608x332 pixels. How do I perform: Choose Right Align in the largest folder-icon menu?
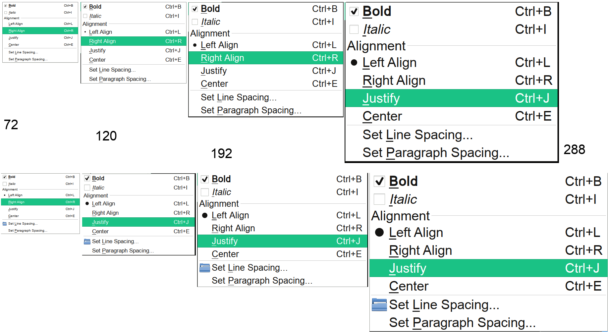420,250
